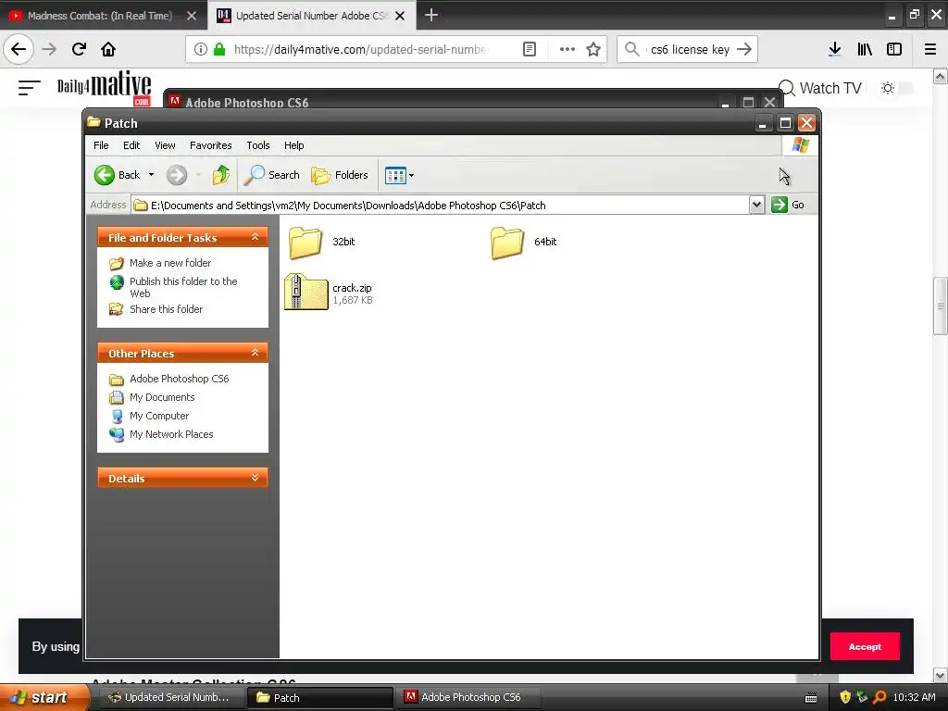Click the security shield tray icon
This screenshot has height=711, width=948.
click(845, 698)
